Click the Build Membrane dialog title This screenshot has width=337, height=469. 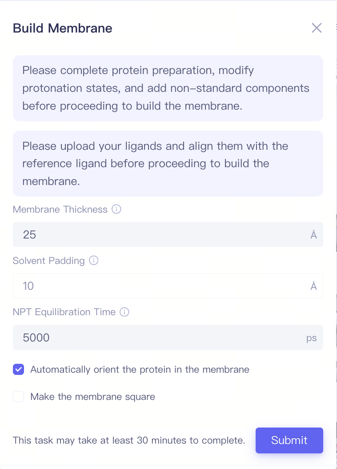pyautogui.click(x=62, y=28)
